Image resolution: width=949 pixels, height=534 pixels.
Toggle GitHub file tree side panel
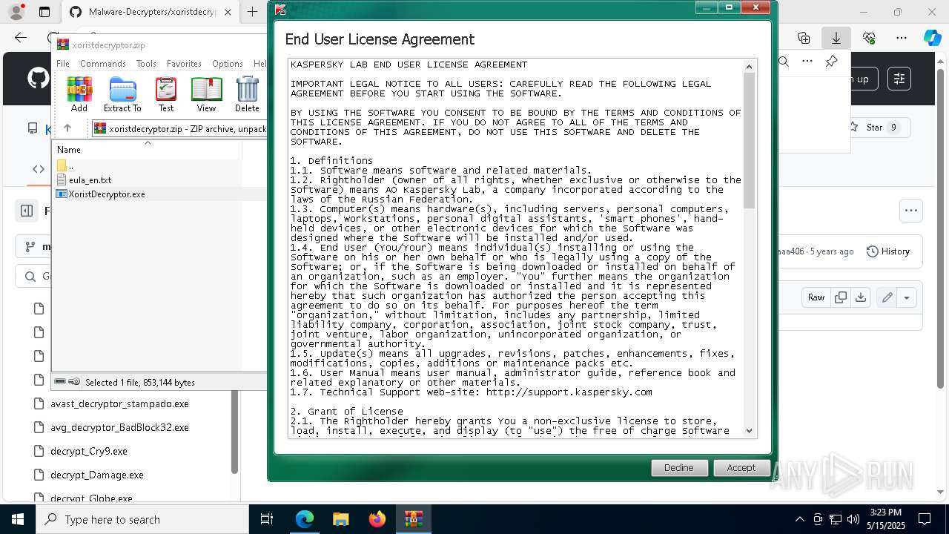click(27, 211)
